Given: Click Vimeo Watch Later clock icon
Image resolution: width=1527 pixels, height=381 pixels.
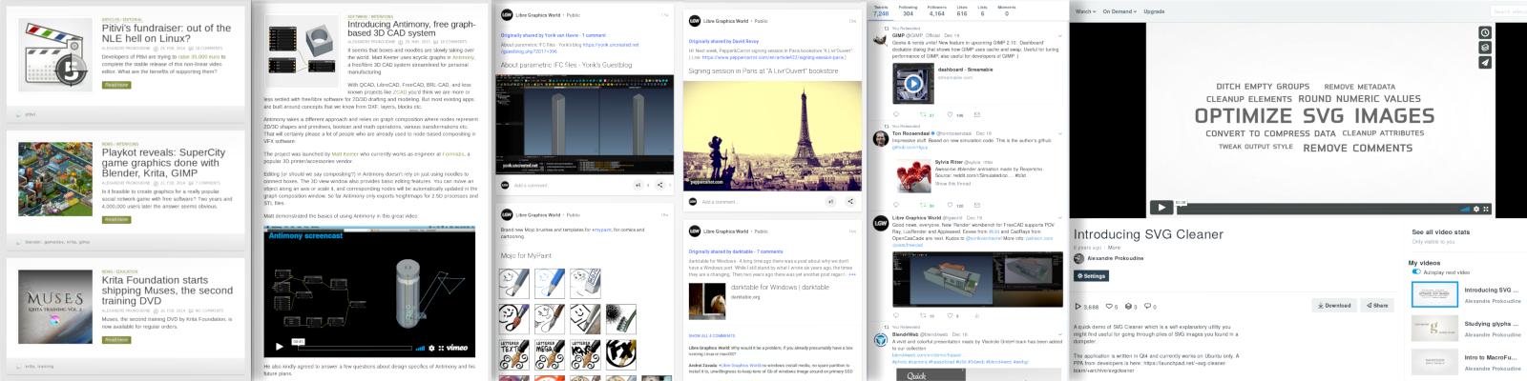Looking at the screenshot, I should click(x=1485, y=32).
